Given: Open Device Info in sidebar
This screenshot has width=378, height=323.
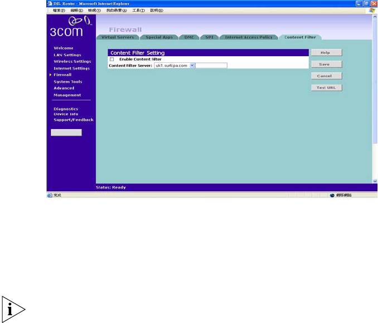Looking at the screenshot, I should 66,114.
